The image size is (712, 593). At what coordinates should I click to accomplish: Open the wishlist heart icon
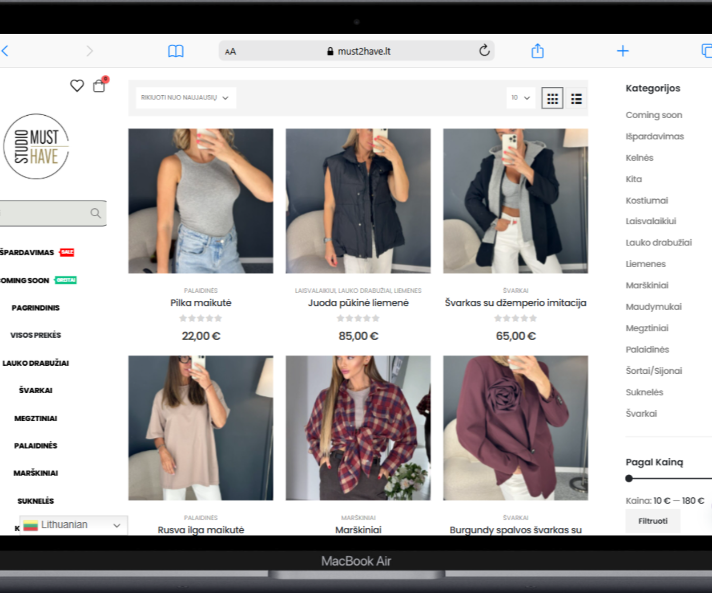click(x=77, y=86)
